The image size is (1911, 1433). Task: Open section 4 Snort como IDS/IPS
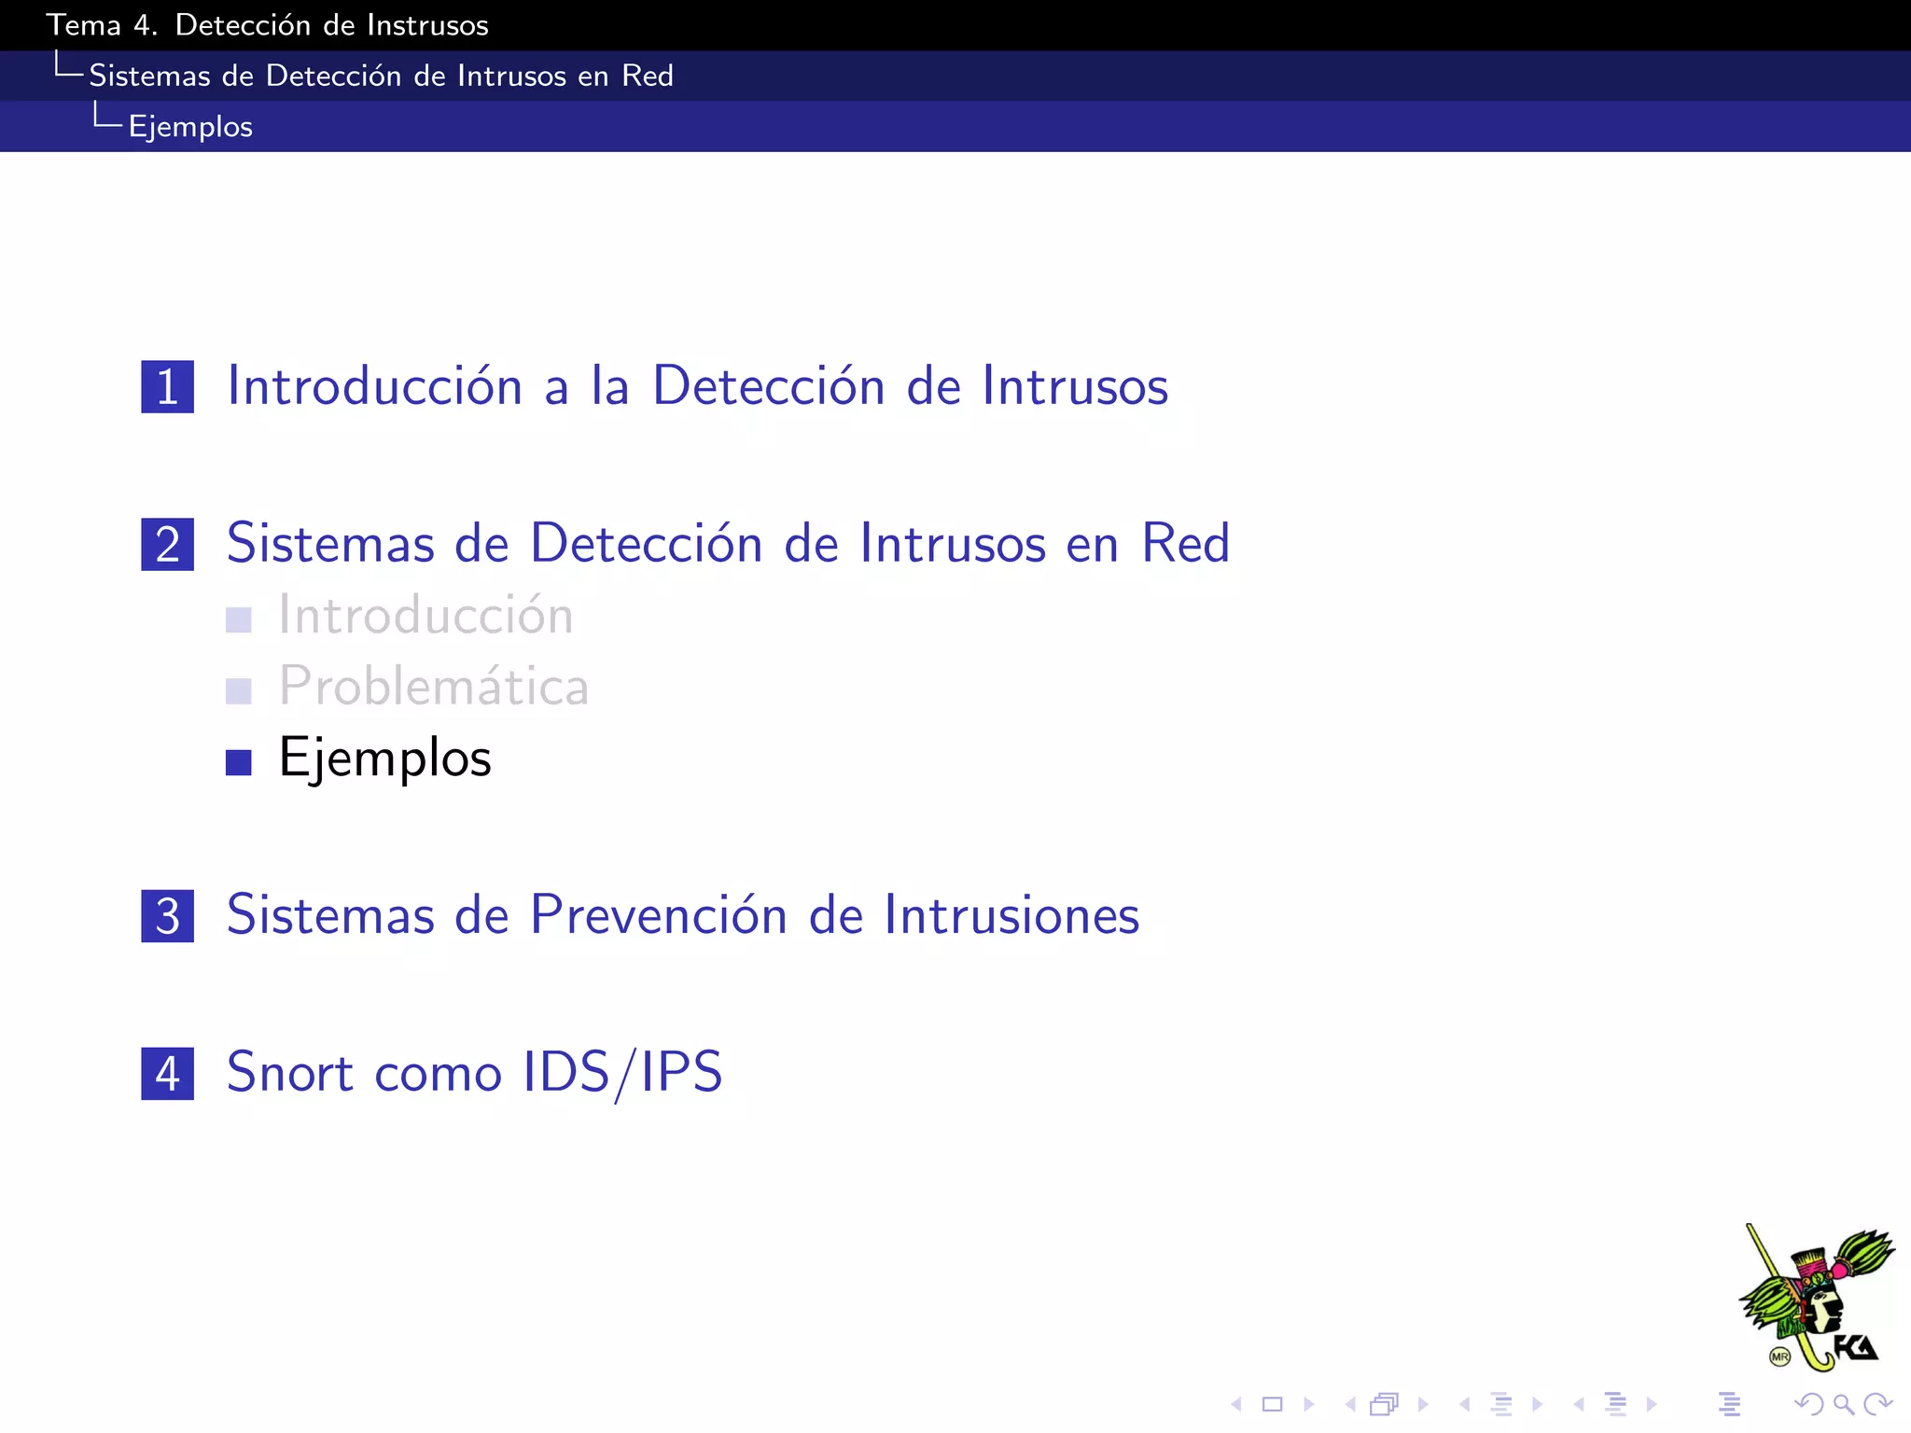474,1072
